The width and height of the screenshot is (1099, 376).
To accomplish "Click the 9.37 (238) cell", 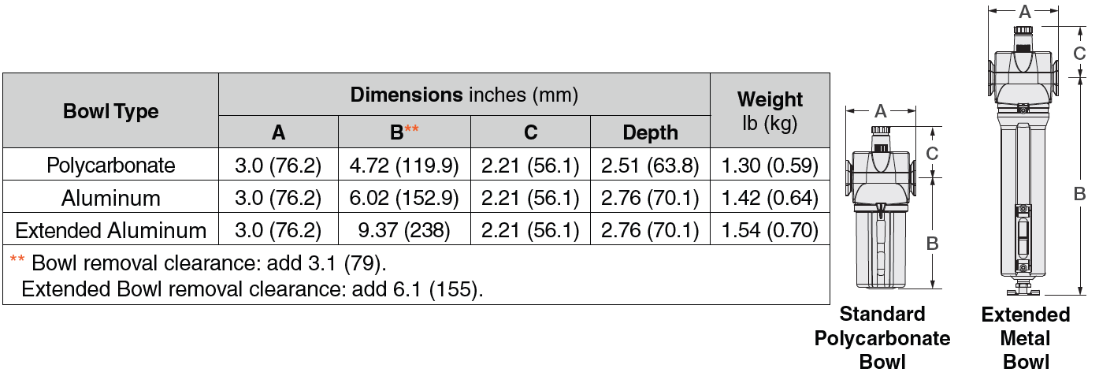I will [403, 230].
